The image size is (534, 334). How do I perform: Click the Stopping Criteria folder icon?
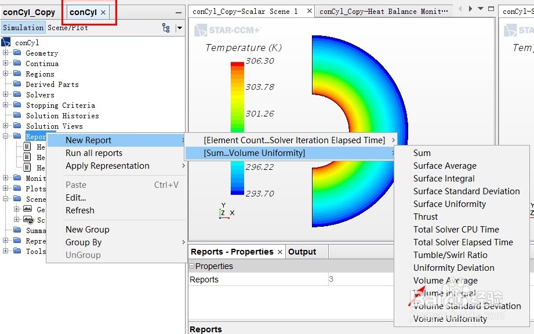coord(17,105)
